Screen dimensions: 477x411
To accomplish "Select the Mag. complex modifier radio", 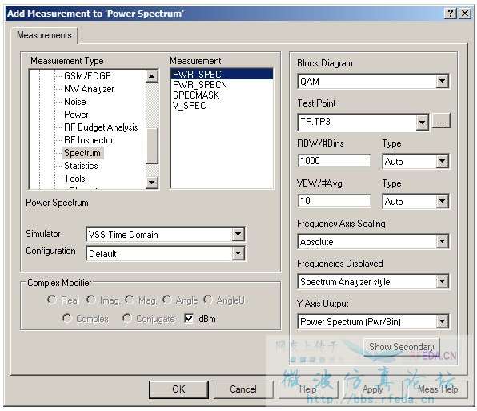I will tap(130, 300).
